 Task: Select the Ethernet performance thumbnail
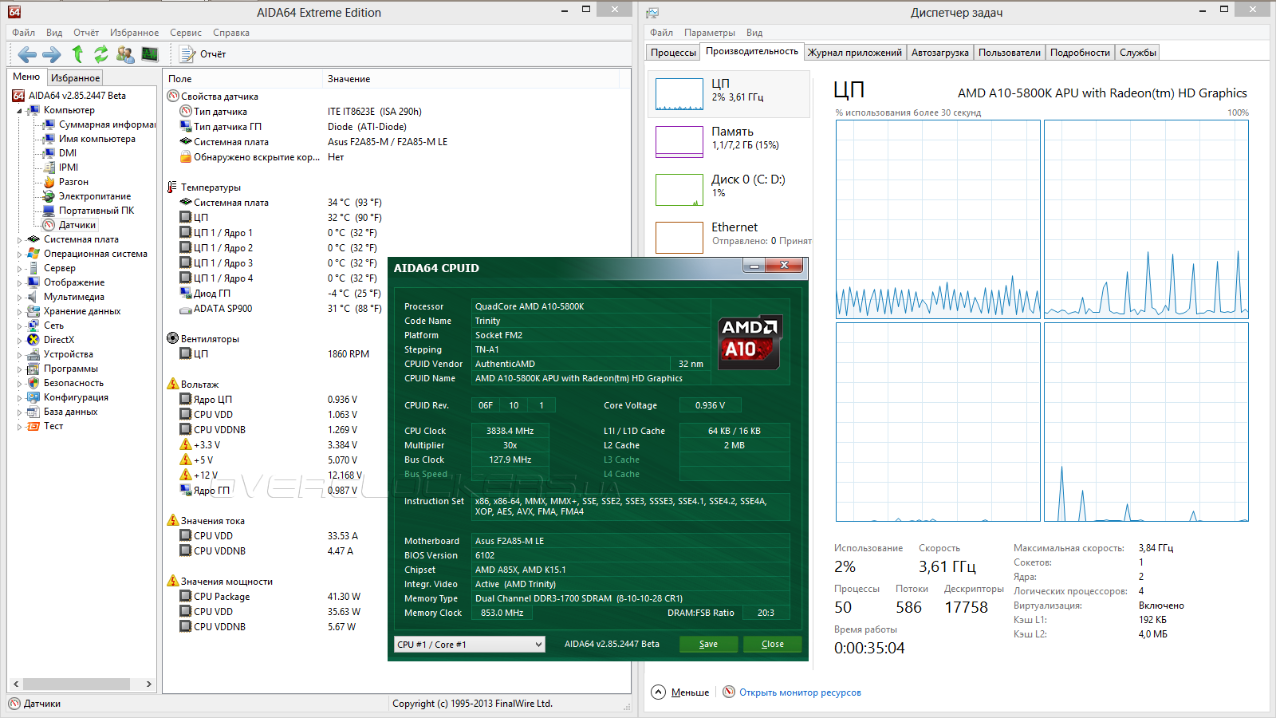click(x=679, y=237)
